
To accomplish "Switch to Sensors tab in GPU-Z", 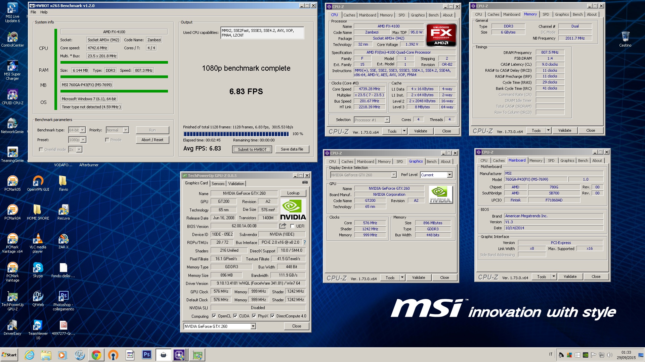I will coord(218,184).
